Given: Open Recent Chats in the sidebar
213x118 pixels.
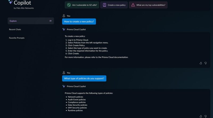Looking at the screenshot, I should pyautogui.click(x=15, y=29).
